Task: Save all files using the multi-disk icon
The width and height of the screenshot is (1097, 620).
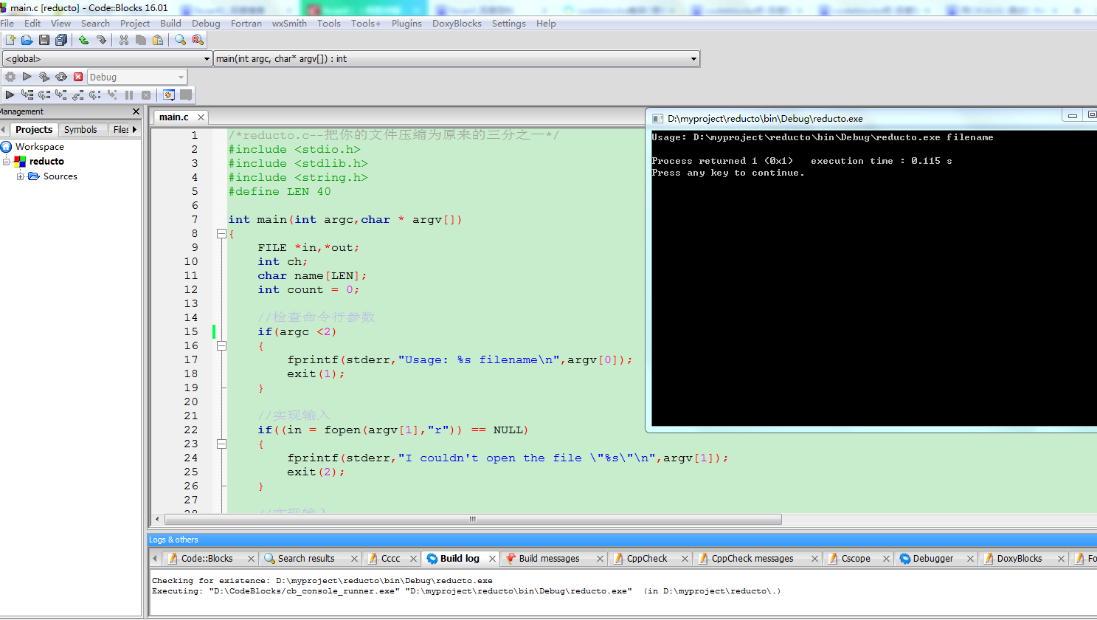Action: click(x=61, y=40)
